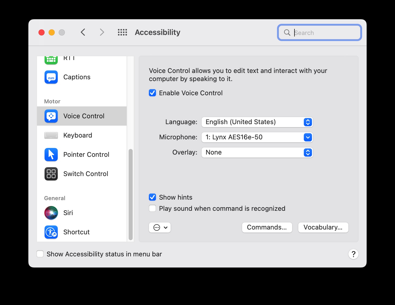Click the Microphone: label
The width and height of the screenshot is (395, 305).
coord(178,137)
